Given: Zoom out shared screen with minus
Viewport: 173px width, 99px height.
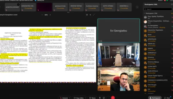Looking at the screenshot, I should coord(42,15).
